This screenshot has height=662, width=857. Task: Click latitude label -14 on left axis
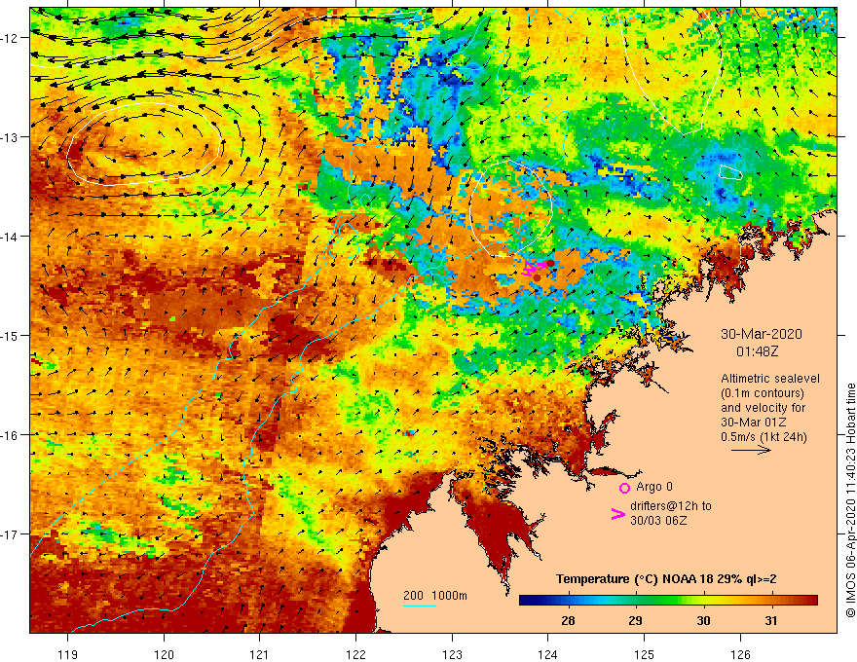pos(10,237)
